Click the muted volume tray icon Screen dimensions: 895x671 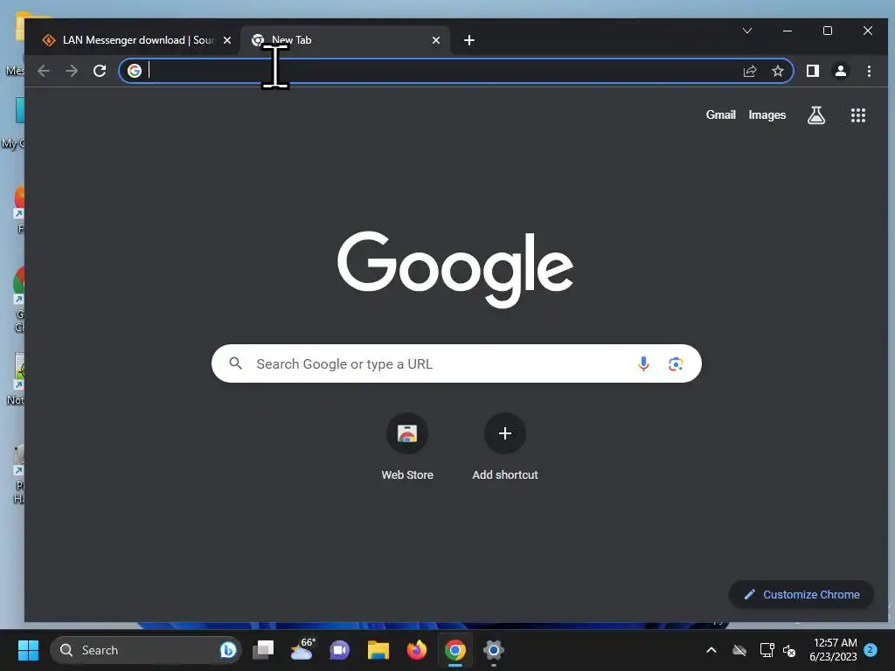coord(789,650)
